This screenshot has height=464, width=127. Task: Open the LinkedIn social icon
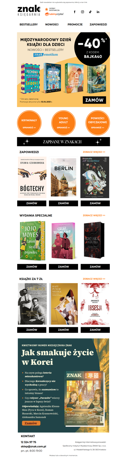[98, 12]
